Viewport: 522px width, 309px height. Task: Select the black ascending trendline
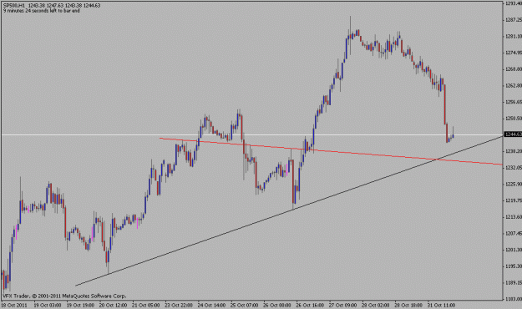tap(289, 210)
